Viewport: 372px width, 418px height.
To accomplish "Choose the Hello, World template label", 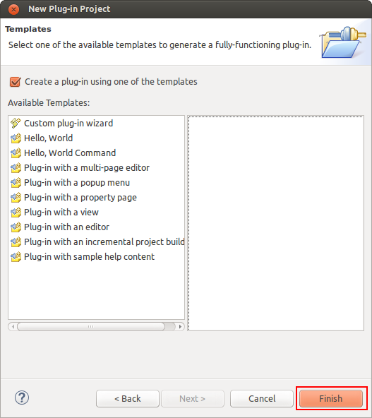I will (48, 138).
